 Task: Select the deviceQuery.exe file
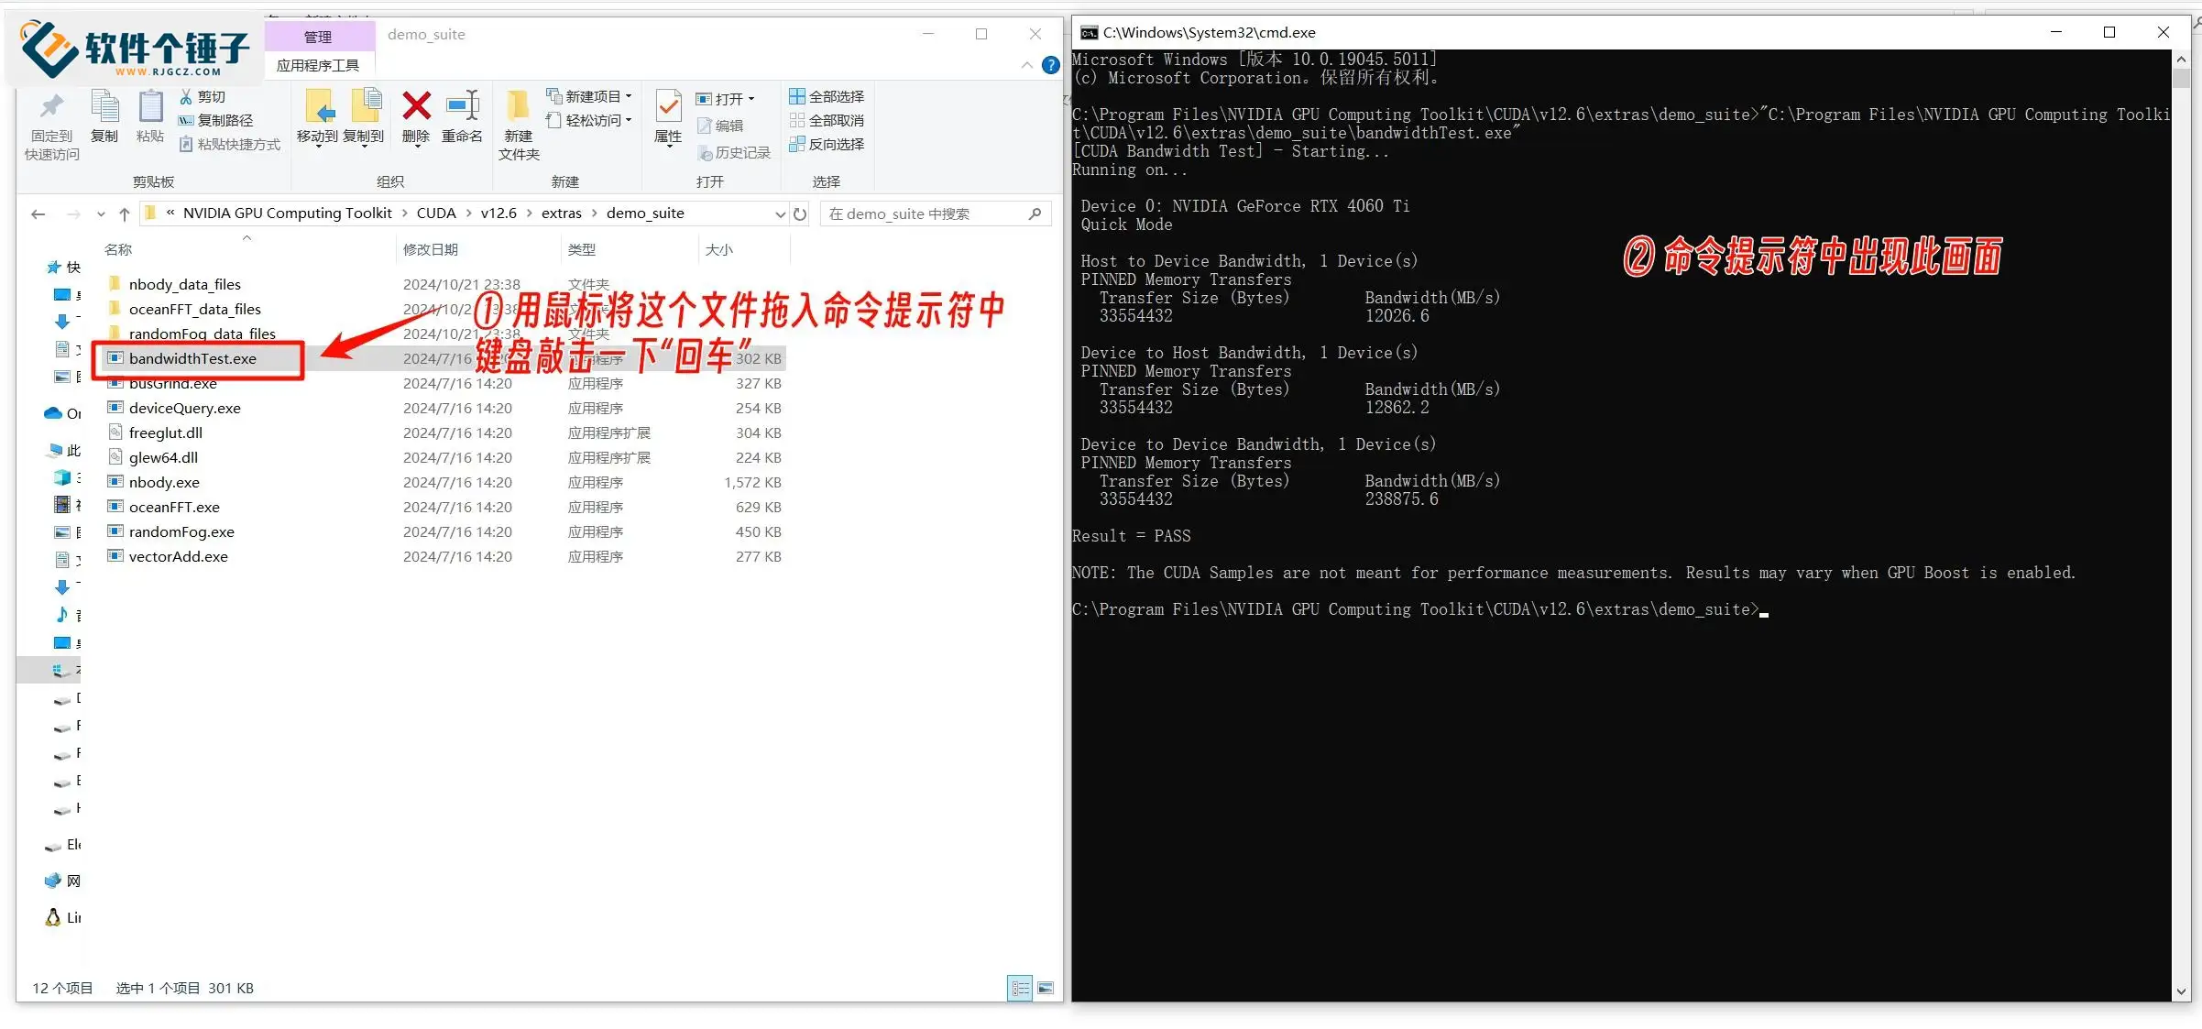click(x=184, y=408)
